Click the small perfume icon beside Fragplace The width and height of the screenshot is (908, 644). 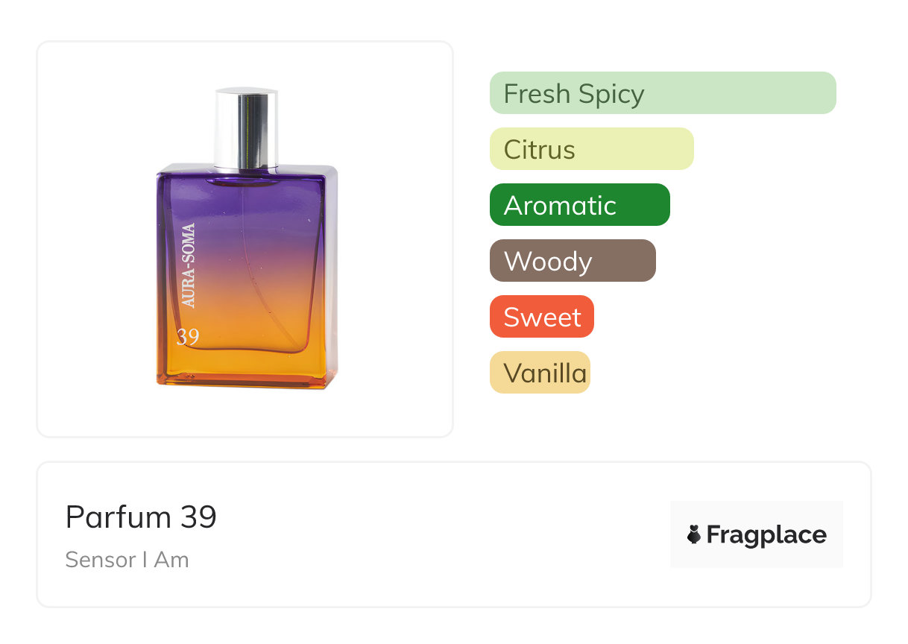pos(694,534)
